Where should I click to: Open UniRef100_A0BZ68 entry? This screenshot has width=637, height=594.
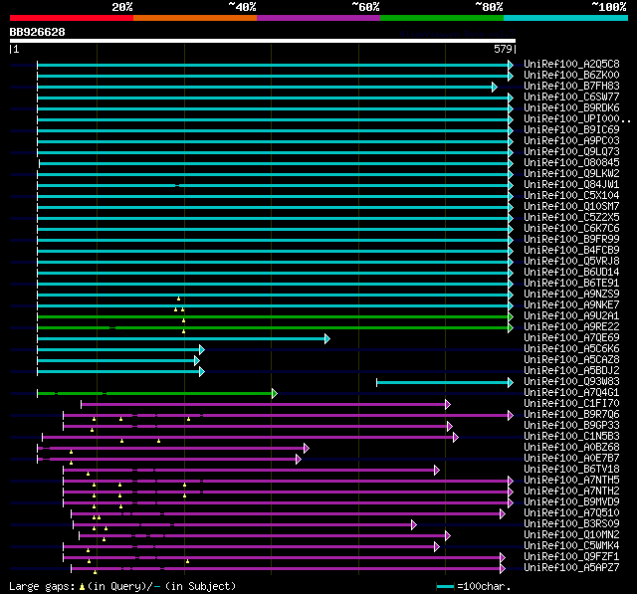point(571,448)
